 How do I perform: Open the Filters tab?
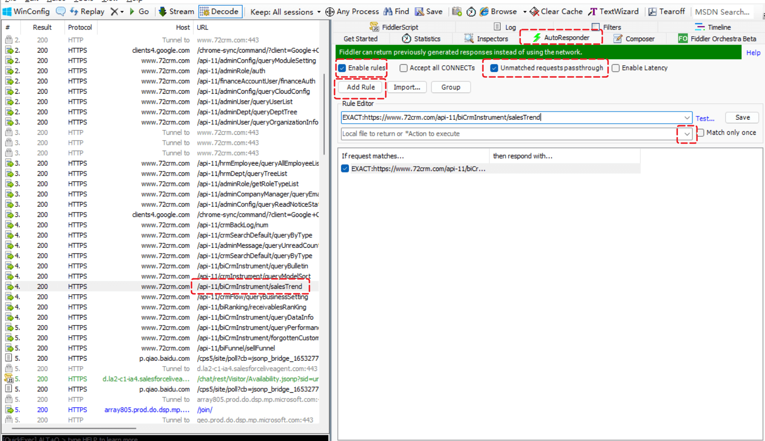(x=606, y=27)
